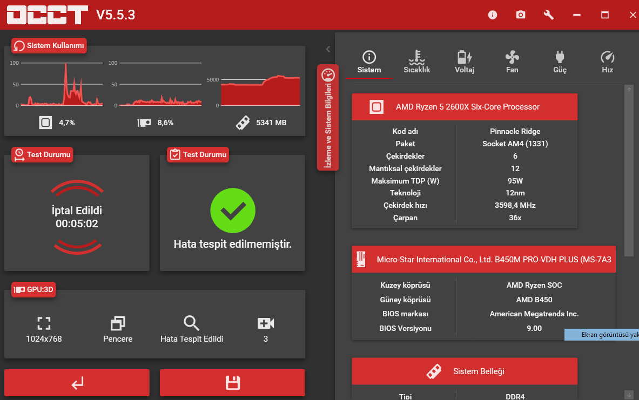Click the 3598,4 MHz core speed value
This screenshot has width=639, height=400.
pos(515,205)
